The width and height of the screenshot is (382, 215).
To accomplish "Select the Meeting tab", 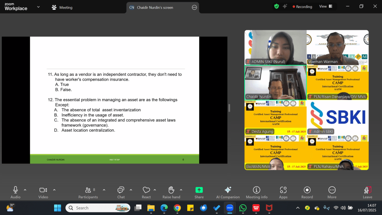I will tap(62, 7).
